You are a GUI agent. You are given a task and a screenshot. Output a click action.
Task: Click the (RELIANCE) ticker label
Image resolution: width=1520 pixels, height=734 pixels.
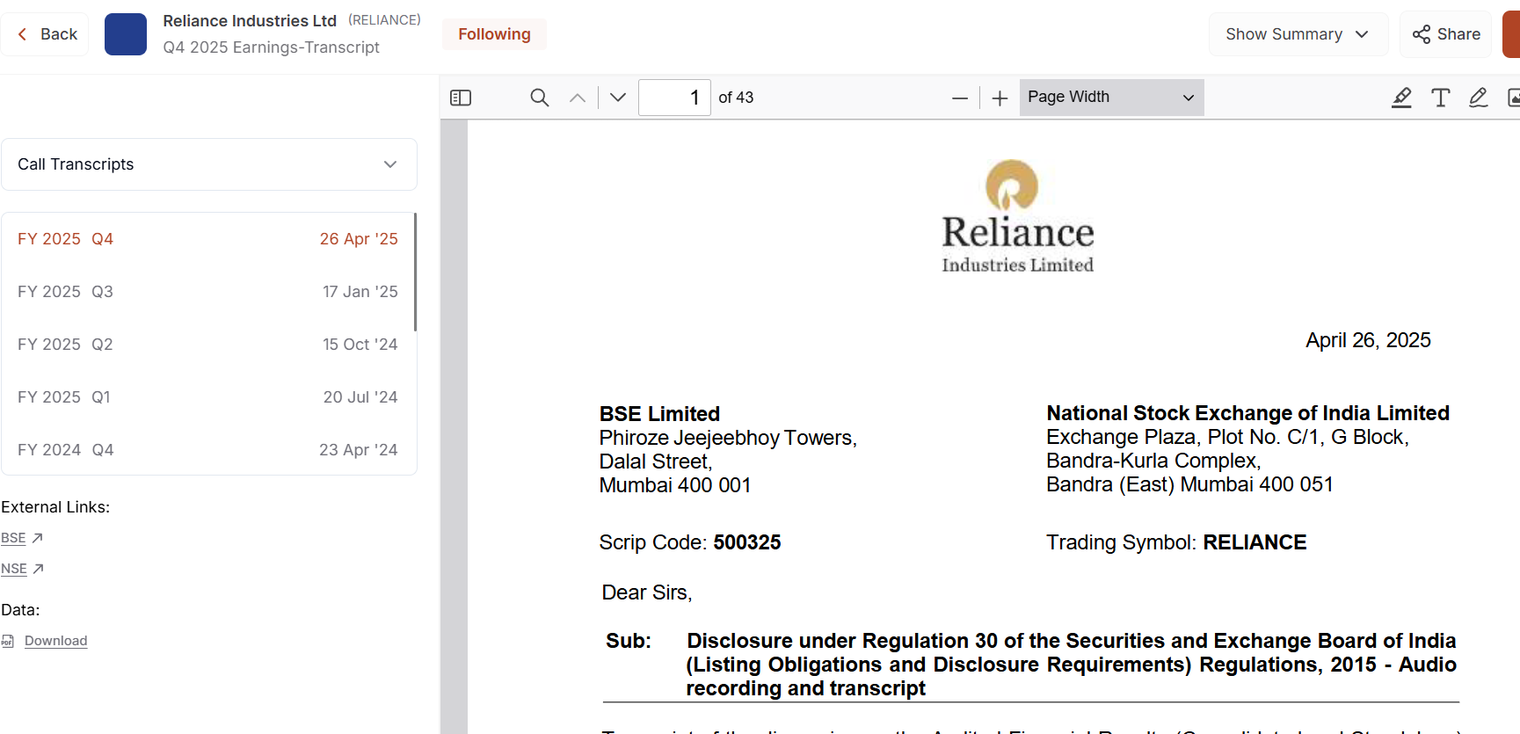[x=384, y=20]
